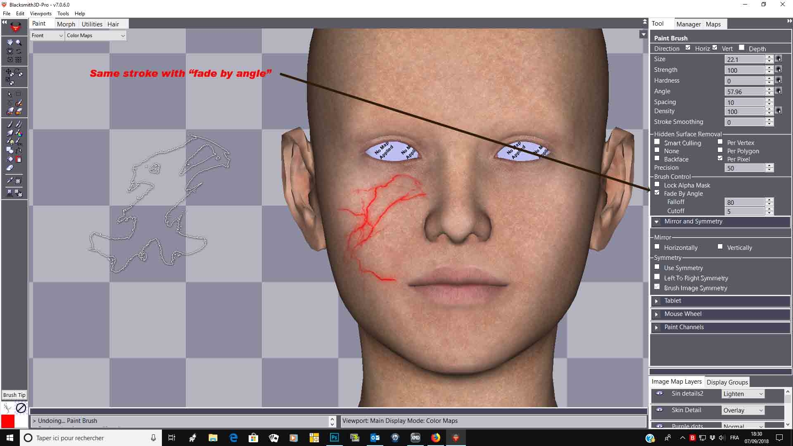
Task: Switch to the Manager tab
Action: [x=689, y=24]
